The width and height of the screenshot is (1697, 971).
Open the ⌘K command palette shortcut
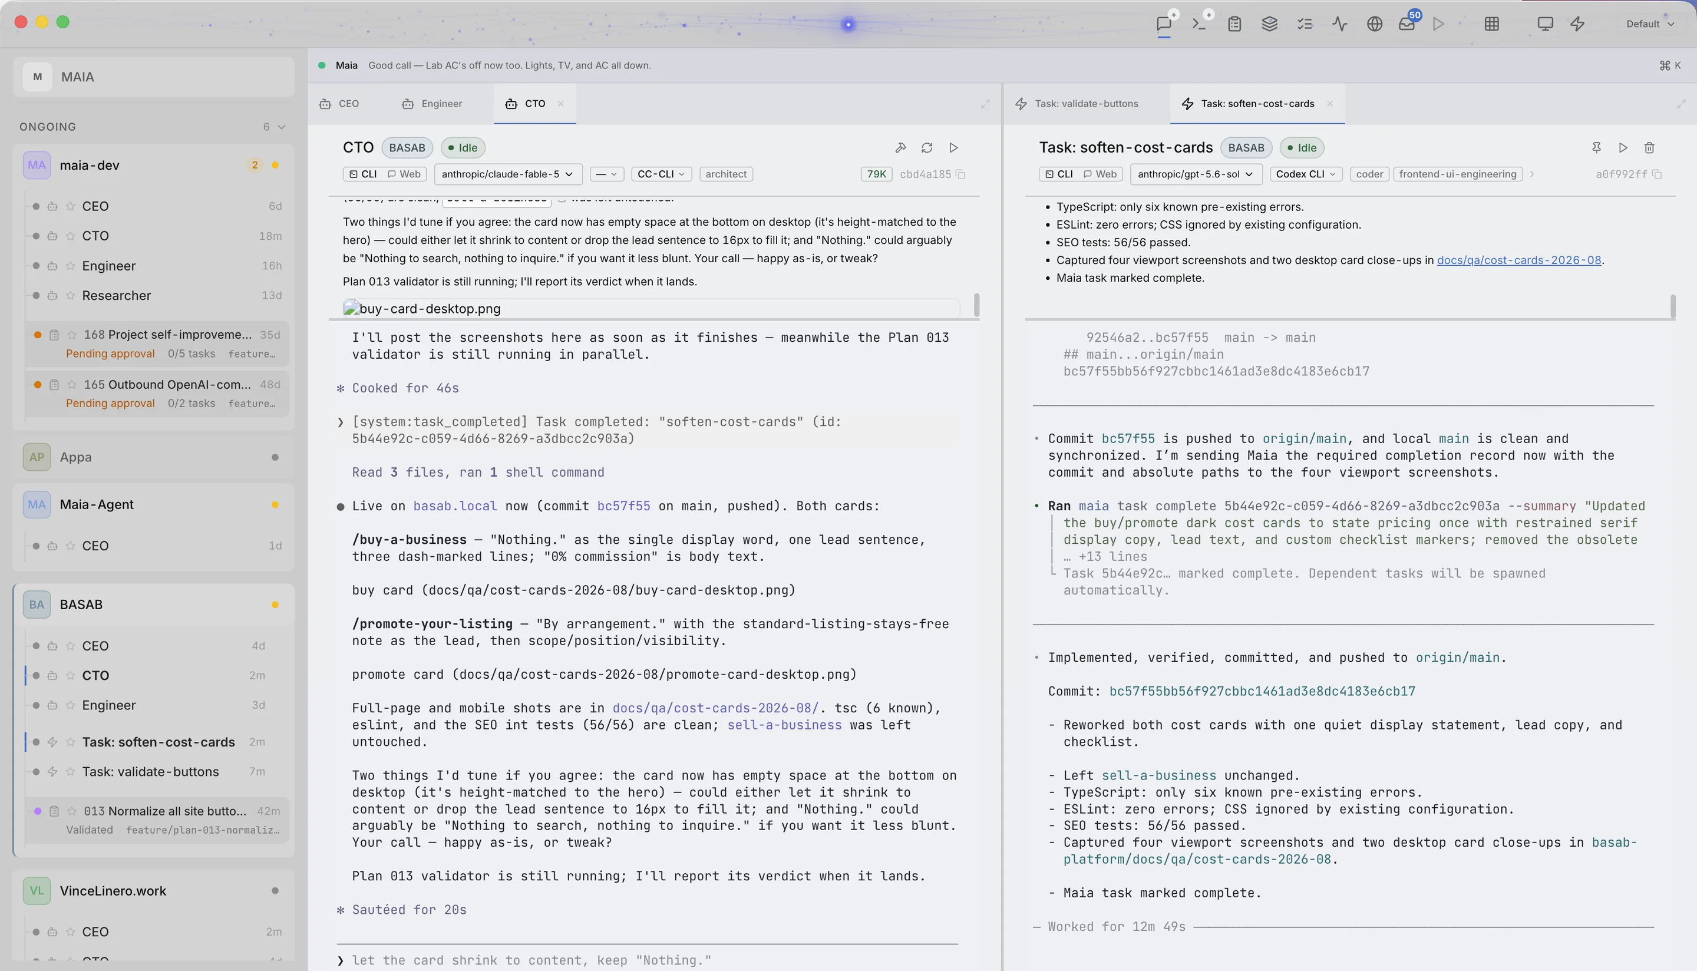point(1670,65)
